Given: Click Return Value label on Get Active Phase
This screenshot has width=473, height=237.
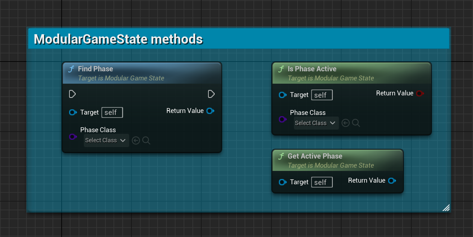Looking at the screenshot, I should click(367, 180).
